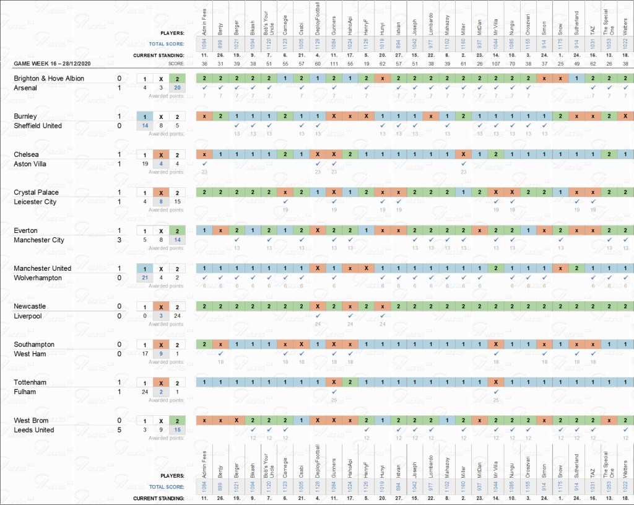Screen dimensions: 634x505
Task: Select result box 1 for Burnley–Sheffield United
Action: pyautogui.click(x=144, y=117)
